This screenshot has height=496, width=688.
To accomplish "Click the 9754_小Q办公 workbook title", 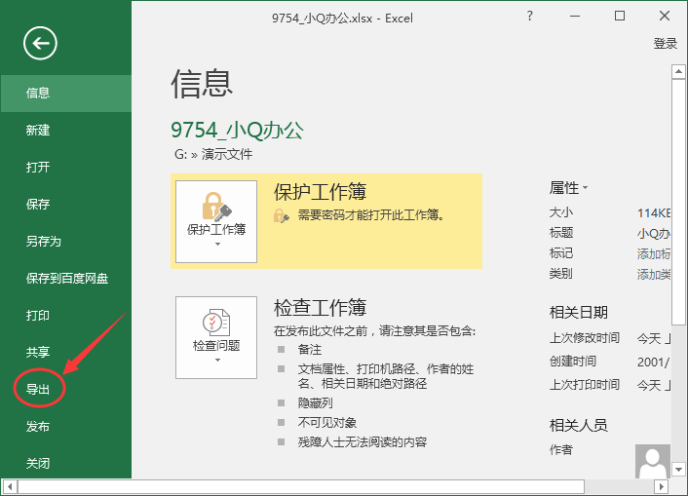I will coord(237,130).
